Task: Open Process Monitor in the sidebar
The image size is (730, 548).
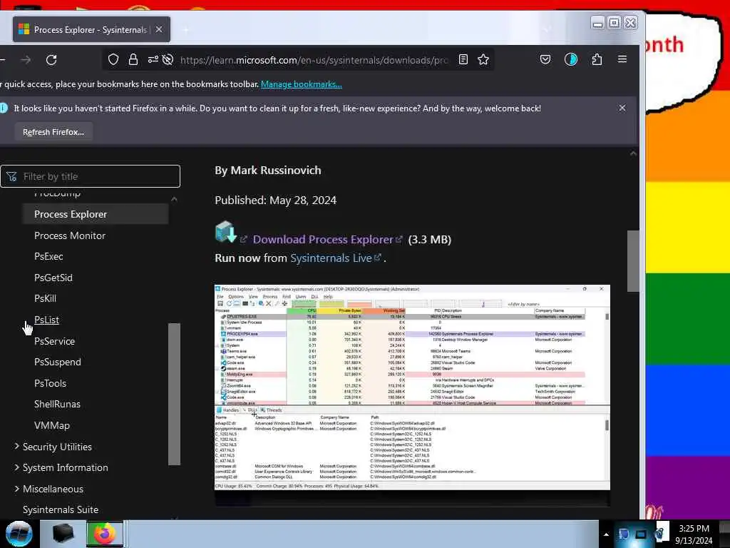Action: click(70, 235)
